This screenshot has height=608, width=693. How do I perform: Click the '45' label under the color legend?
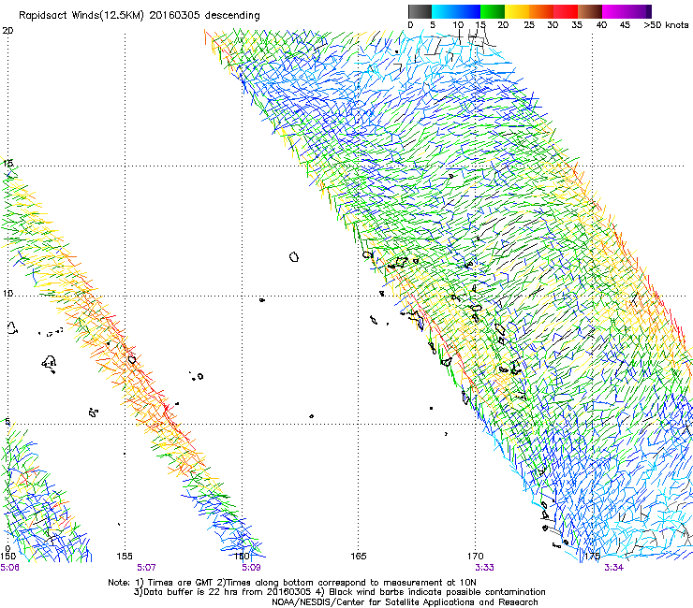point(625,25)
